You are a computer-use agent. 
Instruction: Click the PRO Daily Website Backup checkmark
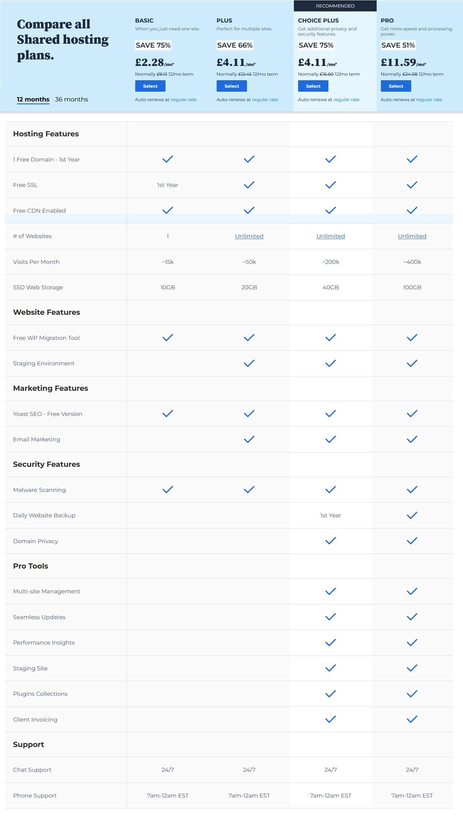click(x=412, y=515)
